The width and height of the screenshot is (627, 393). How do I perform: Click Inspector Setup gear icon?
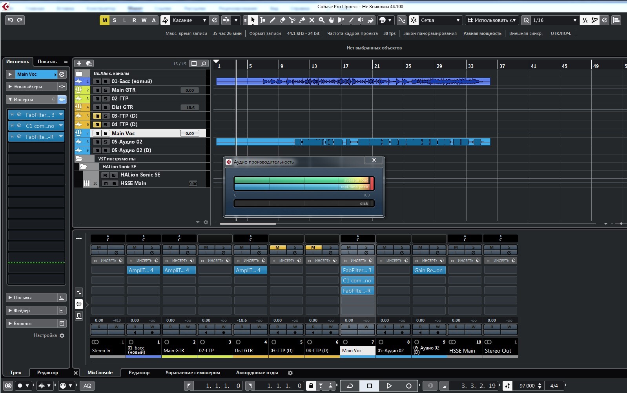62,336
